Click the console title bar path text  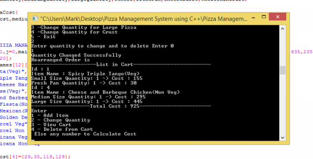pyautogui.click(x=144, y=19)
